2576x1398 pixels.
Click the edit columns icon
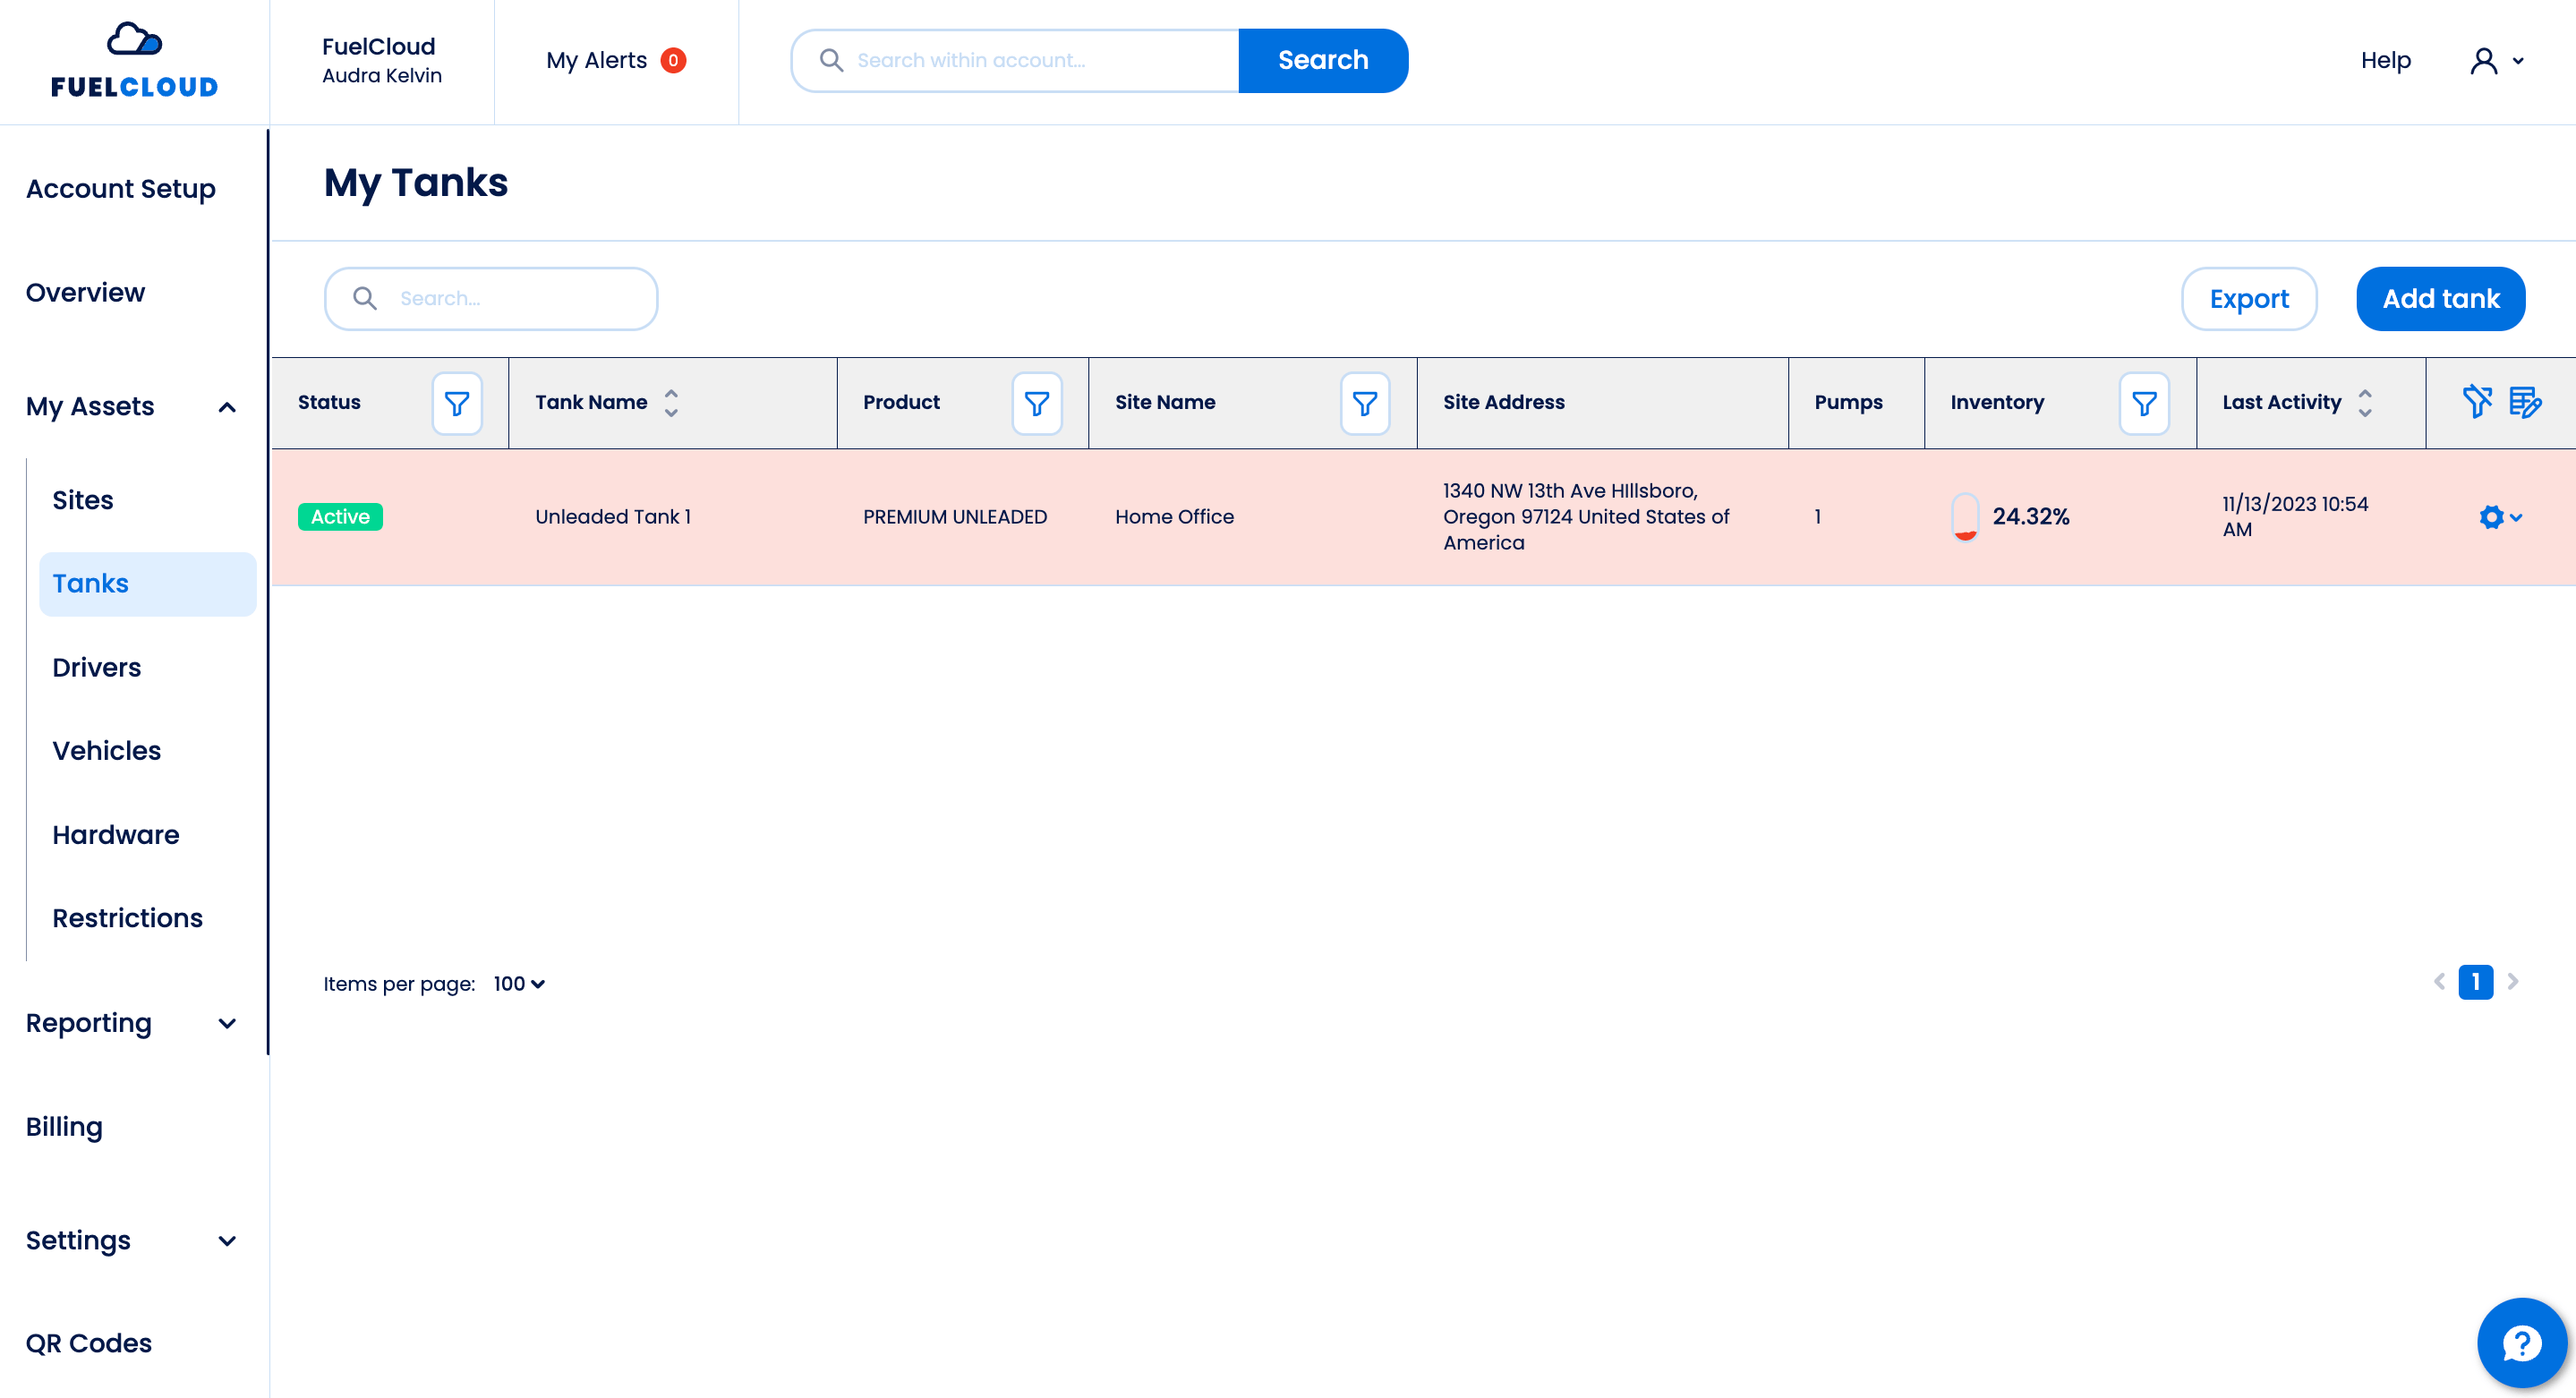(x=2525, y=402)
